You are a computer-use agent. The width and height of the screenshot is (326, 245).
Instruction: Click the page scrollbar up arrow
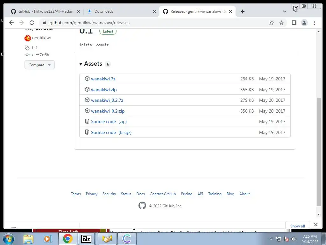[x=319, y=32]
